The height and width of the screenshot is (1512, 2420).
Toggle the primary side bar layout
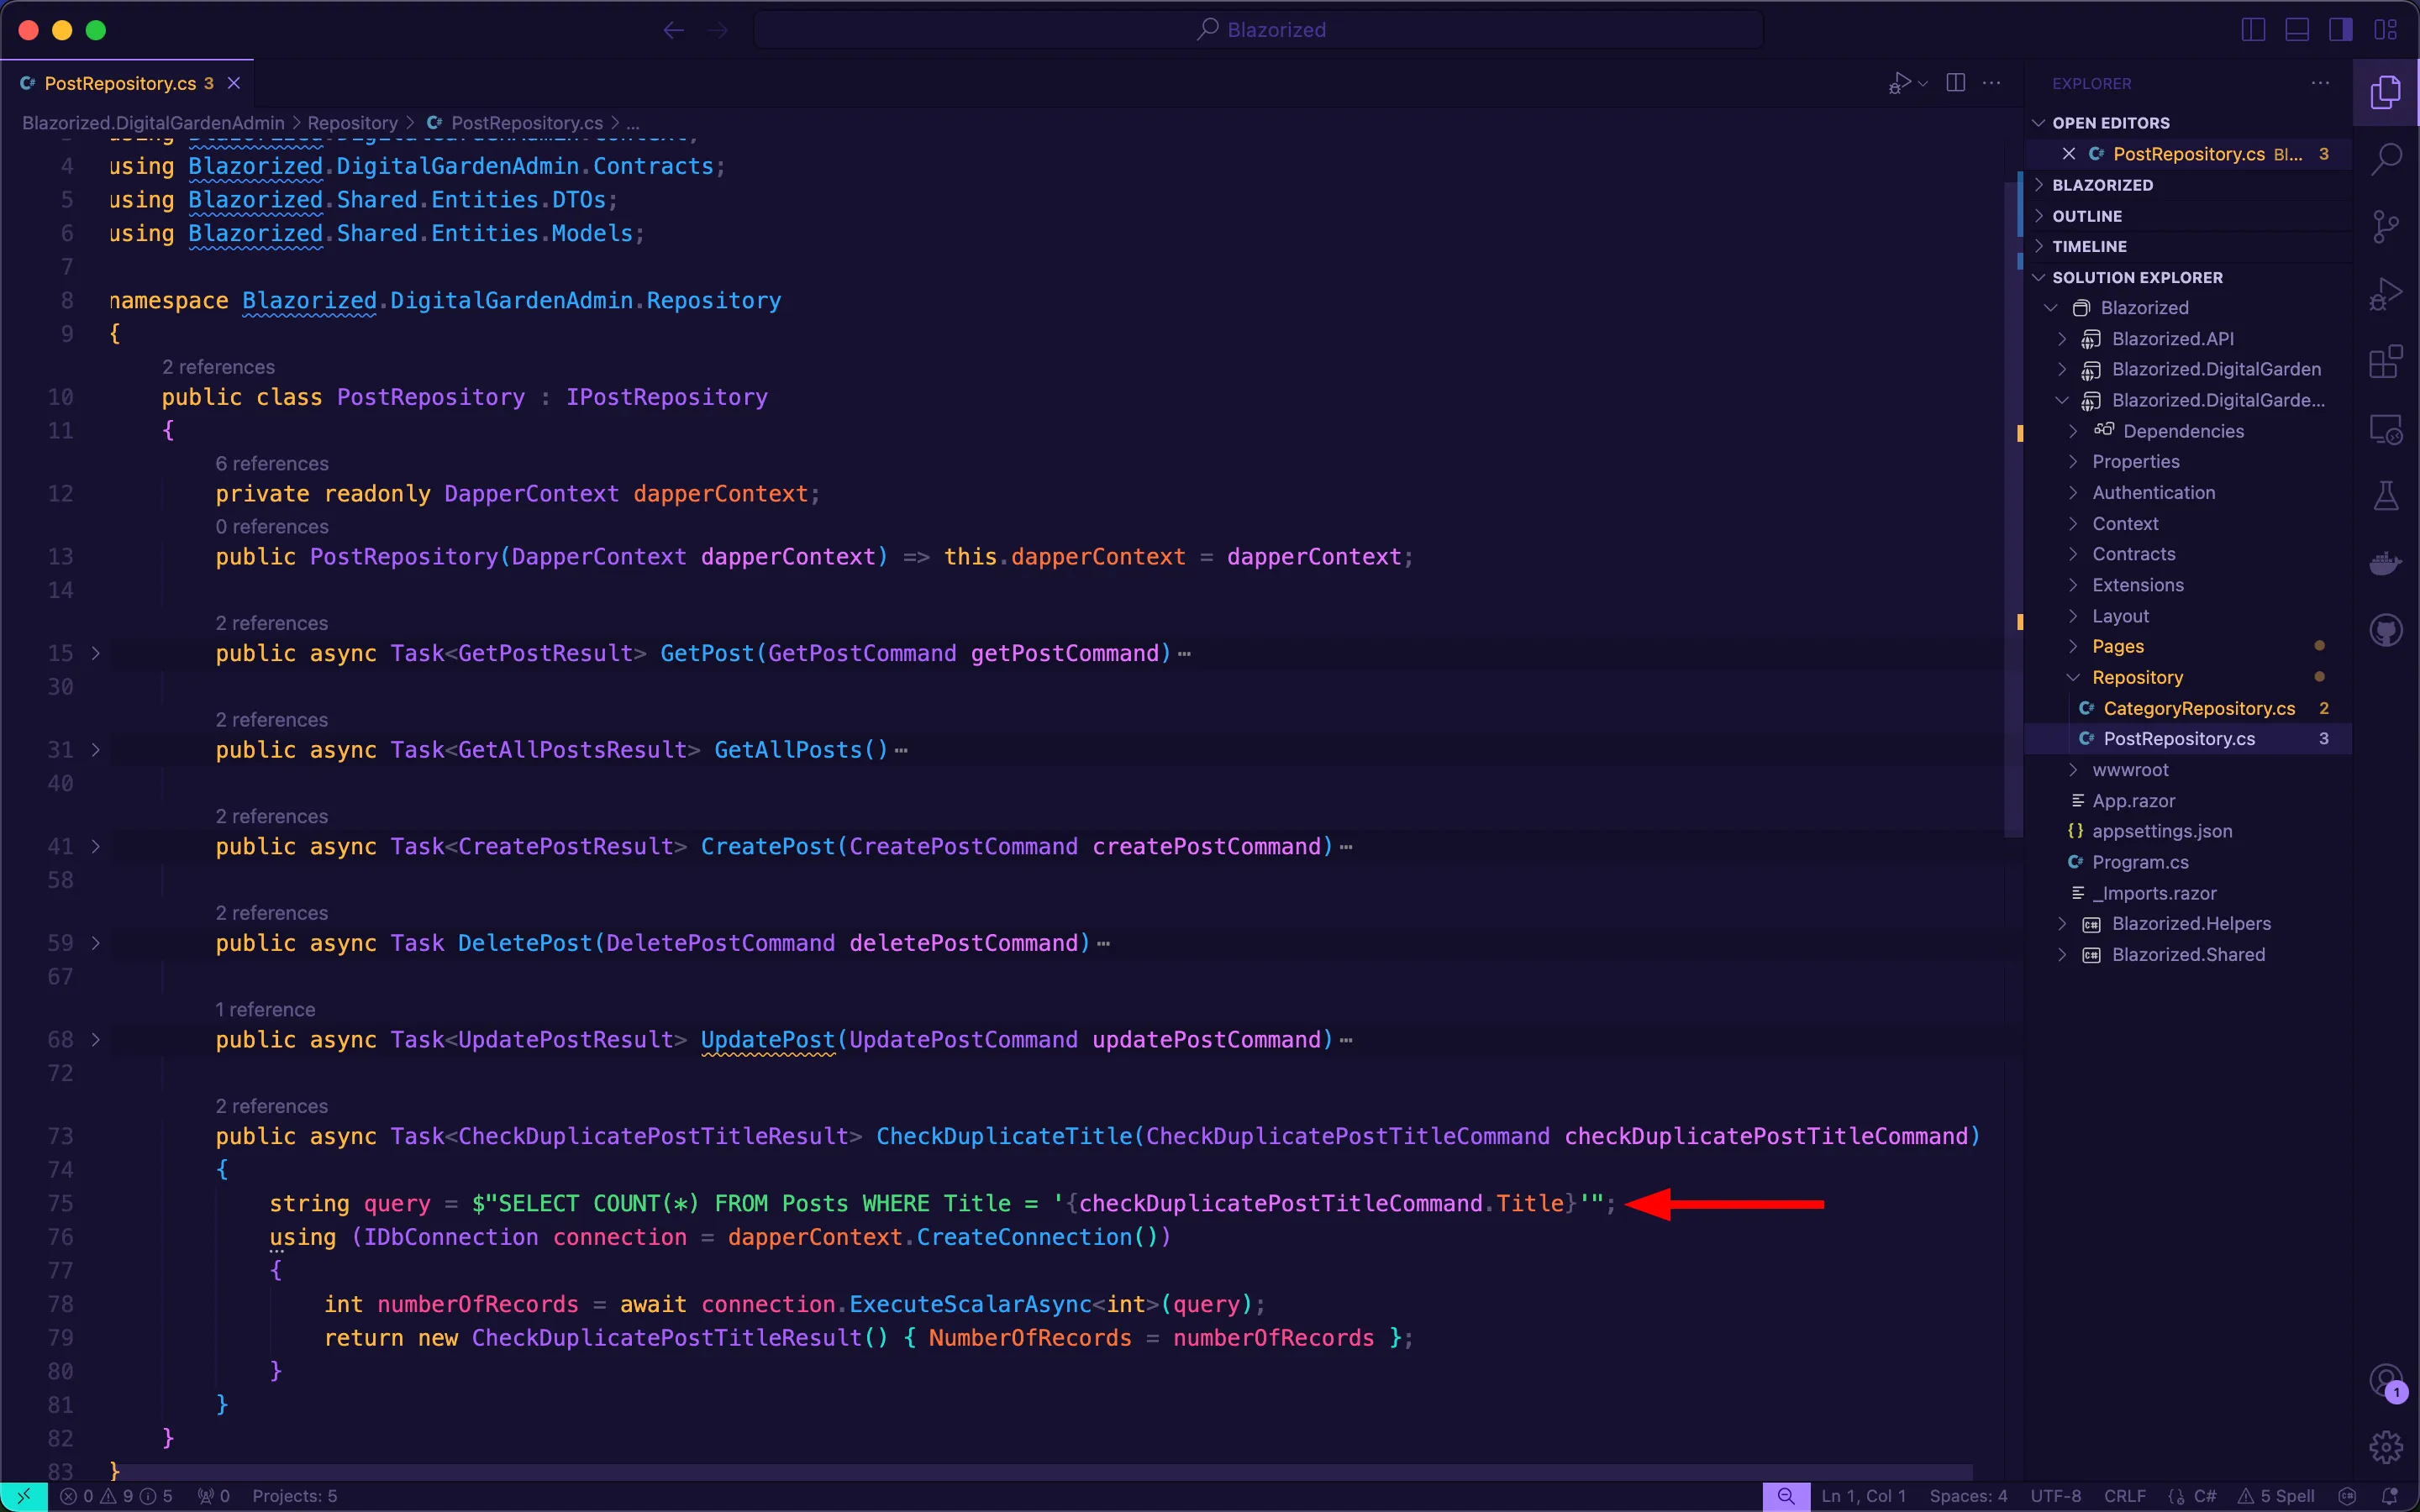tap(2253, 30)
